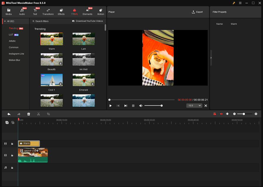Lock the video track containing Animal clip
Viewport: 263px width, 187px height.
coord(12,155)
